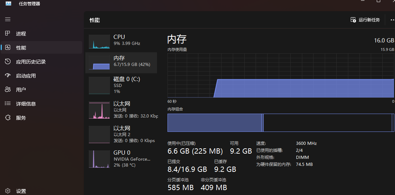Click the 运行新任务 run new task button

[365, 20]
